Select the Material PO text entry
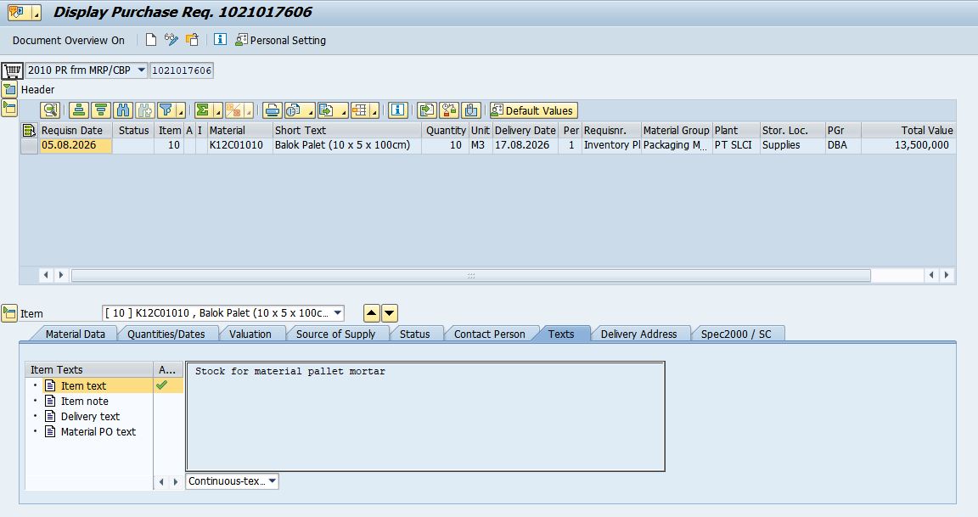Image resolution: width=978 pixels, height=517 pixels. (x=98, y=431)
